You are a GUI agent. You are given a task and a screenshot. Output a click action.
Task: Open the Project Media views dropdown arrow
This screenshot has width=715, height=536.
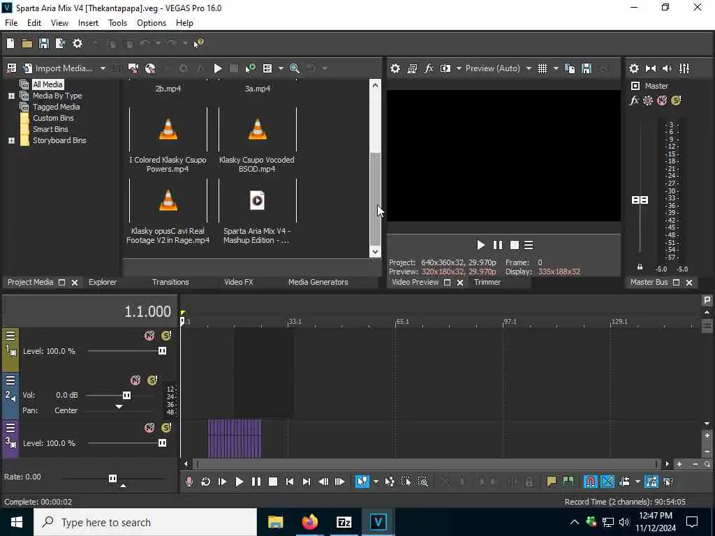[x=281, y=68]
